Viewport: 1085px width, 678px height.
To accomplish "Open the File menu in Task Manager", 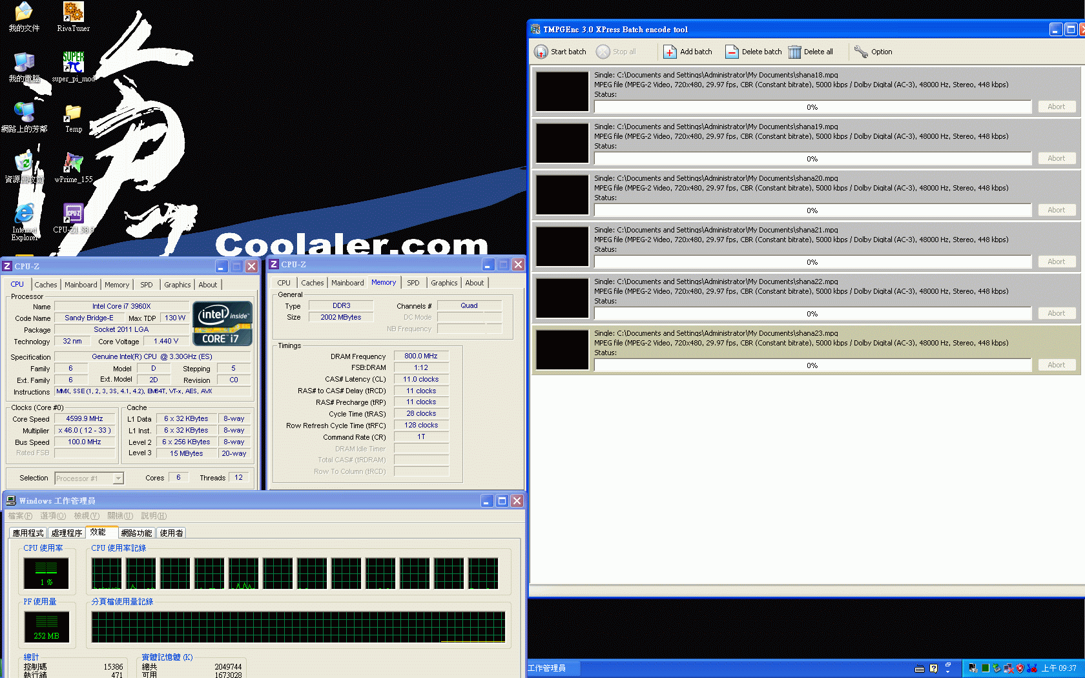I will (20, 516).
